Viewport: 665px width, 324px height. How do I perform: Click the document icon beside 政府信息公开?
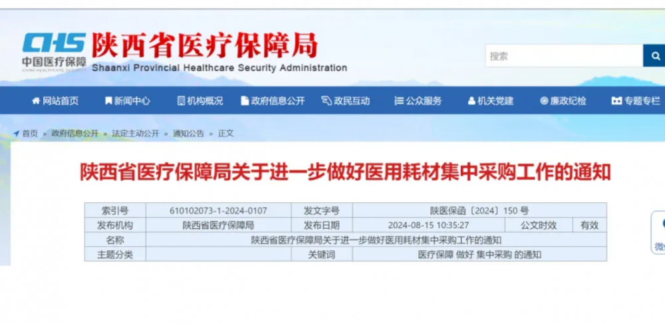click(245, 101)
